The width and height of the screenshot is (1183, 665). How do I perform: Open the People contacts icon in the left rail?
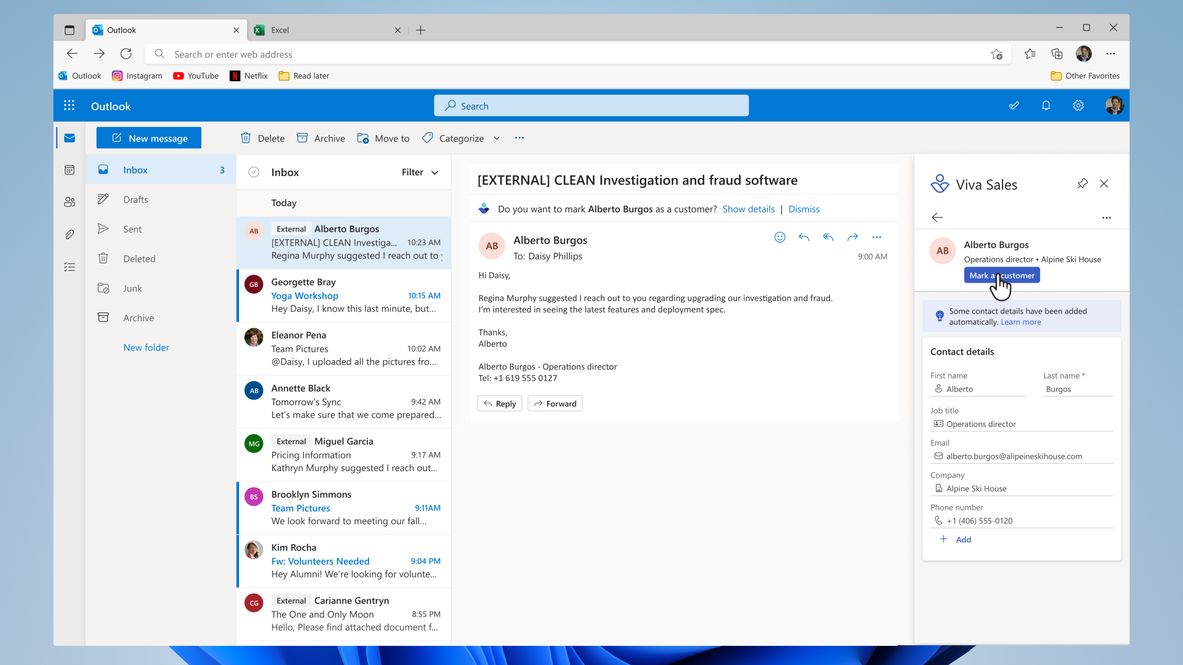70,202
